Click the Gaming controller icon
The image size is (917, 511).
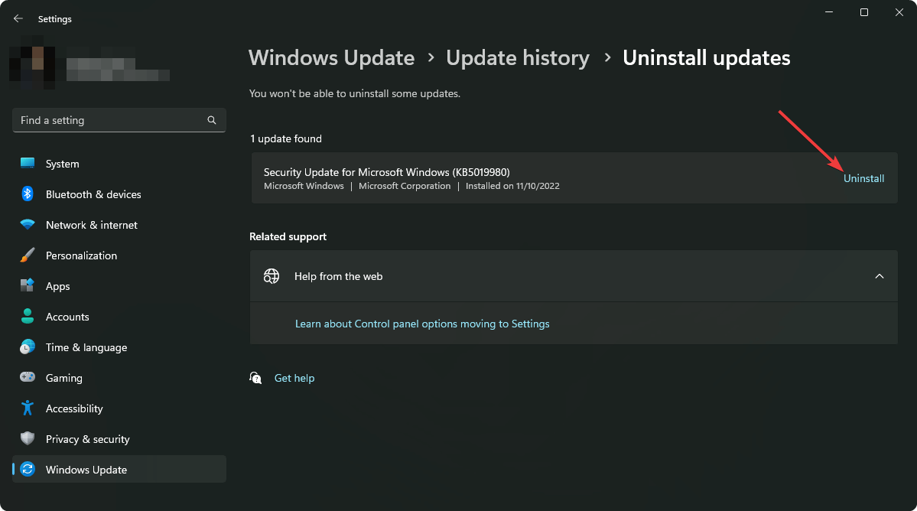(28, 377)
